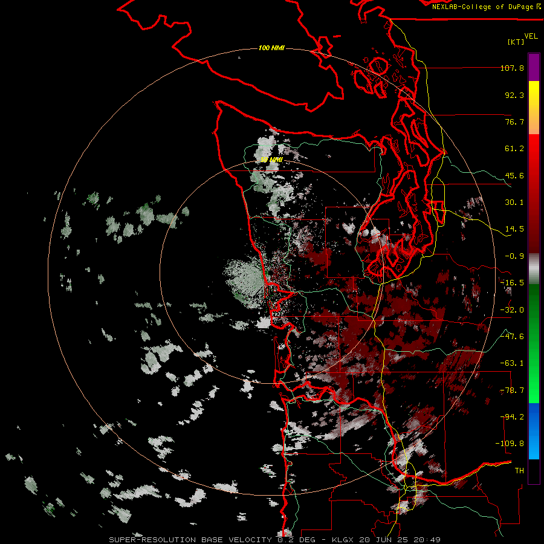Select the 30.1 scale value

pyautogui.click(x=514, y=202)
